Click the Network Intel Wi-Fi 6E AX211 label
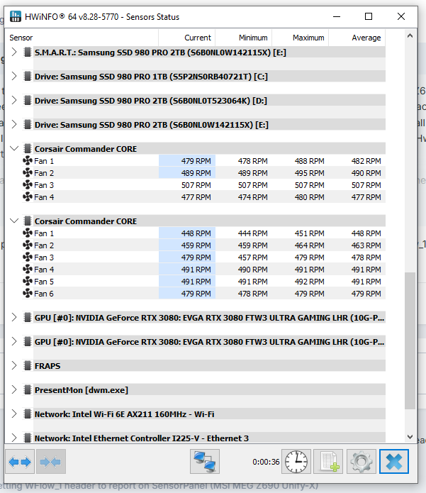 (x=125, y=414)
